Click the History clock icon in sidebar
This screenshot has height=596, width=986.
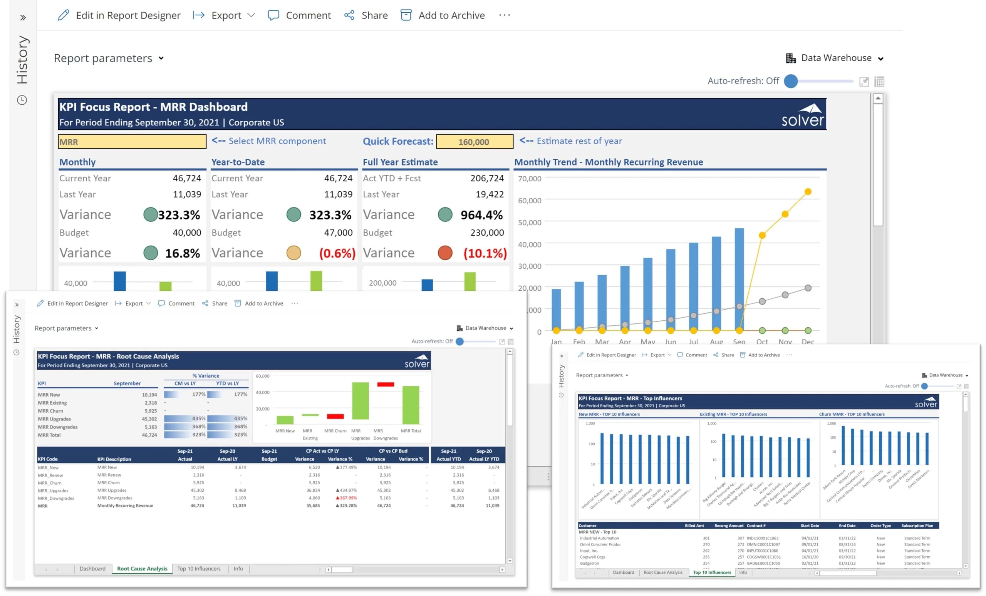[22, 100]
